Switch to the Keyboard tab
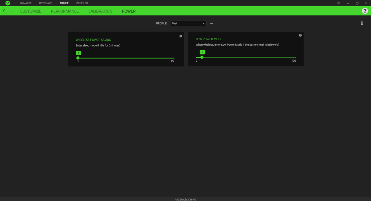The image size is (371, 201). (46, 3)
